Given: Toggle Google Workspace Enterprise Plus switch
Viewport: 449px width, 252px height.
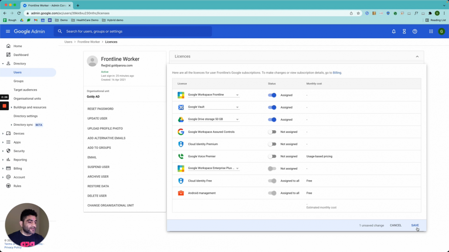Looking at the screenshot, I should pyautogui.click(x=272, y=168).
